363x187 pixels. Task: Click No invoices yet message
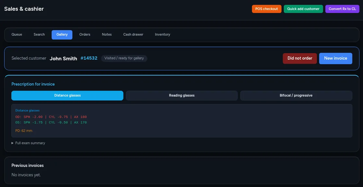tap(26, 175)
